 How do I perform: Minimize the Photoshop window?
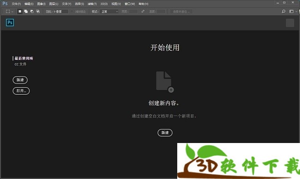click(277, 3)
